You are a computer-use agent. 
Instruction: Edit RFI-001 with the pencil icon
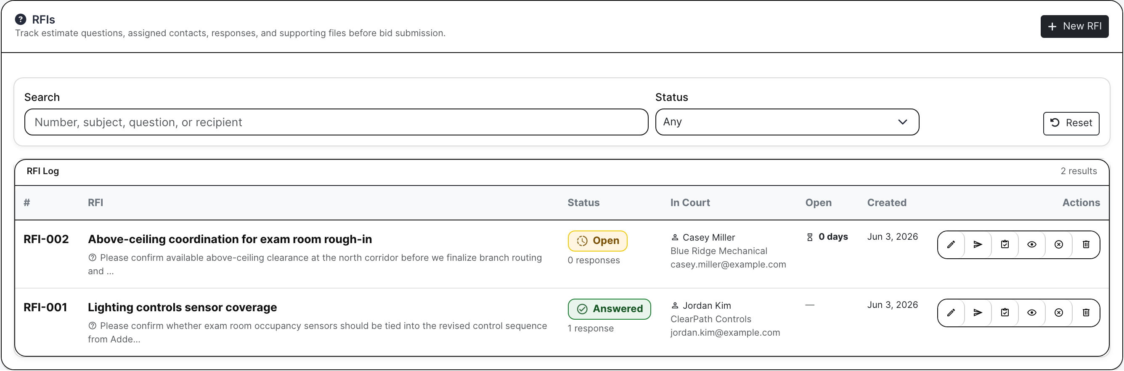tap(951, 313)
